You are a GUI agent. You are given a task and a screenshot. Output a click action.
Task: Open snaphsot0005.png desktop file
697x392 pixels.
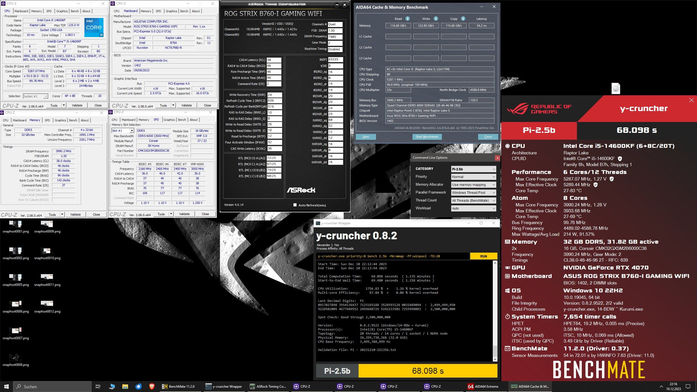coord(16,280)
